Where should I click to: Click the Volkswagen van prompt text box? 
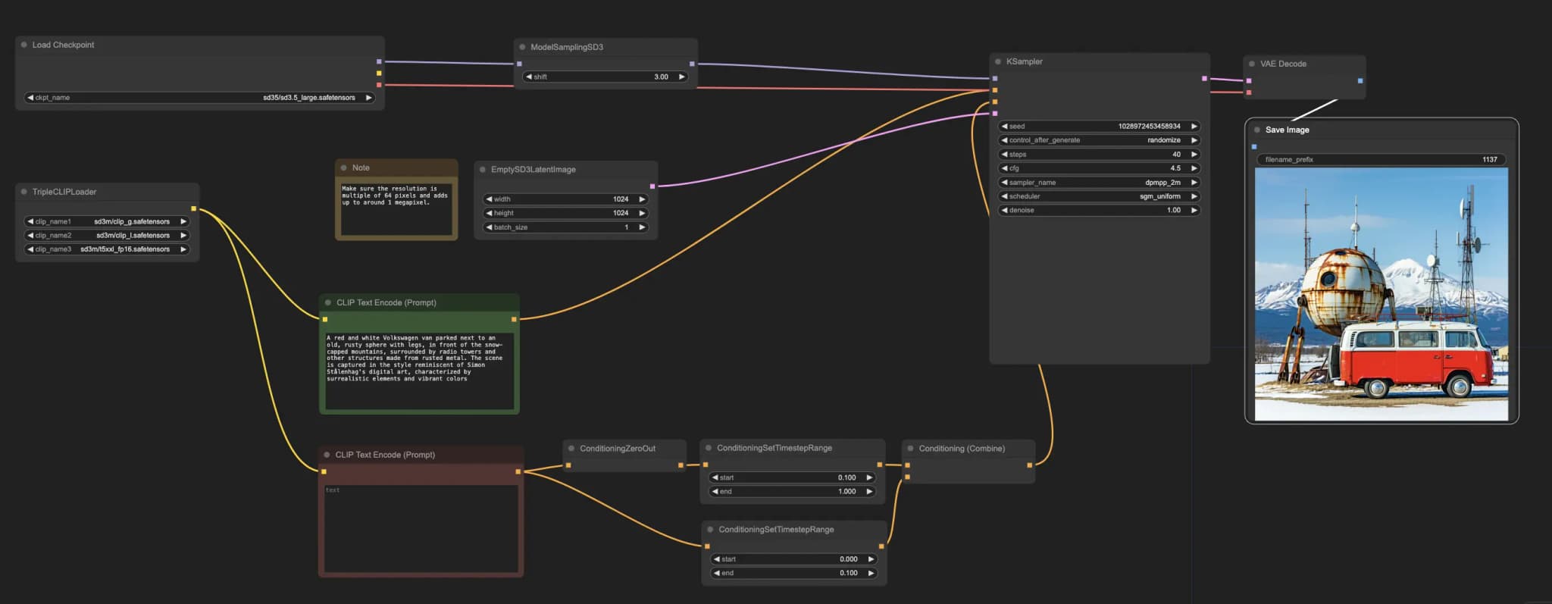419,371
